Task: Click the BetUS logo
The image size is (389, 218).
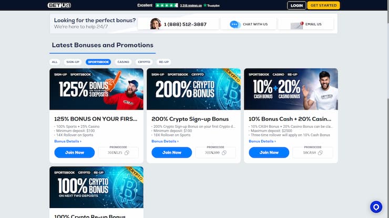Action: (x=59, y=5)
